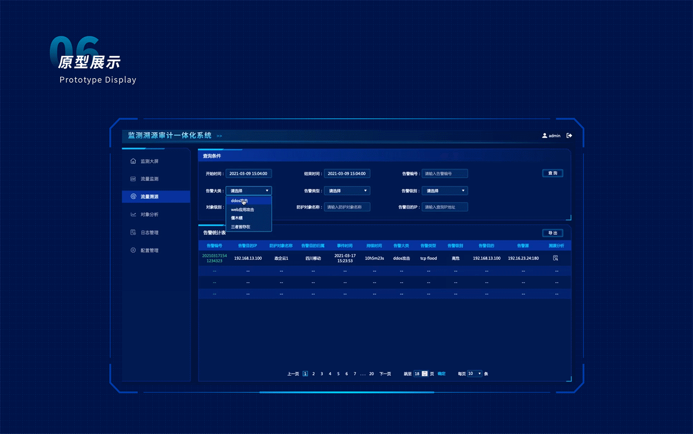Image resolution: width=693 pixels, height=434 pixels.
Task: Click the 流量溯源 sidebar icon
Action: tap(133, 196)
